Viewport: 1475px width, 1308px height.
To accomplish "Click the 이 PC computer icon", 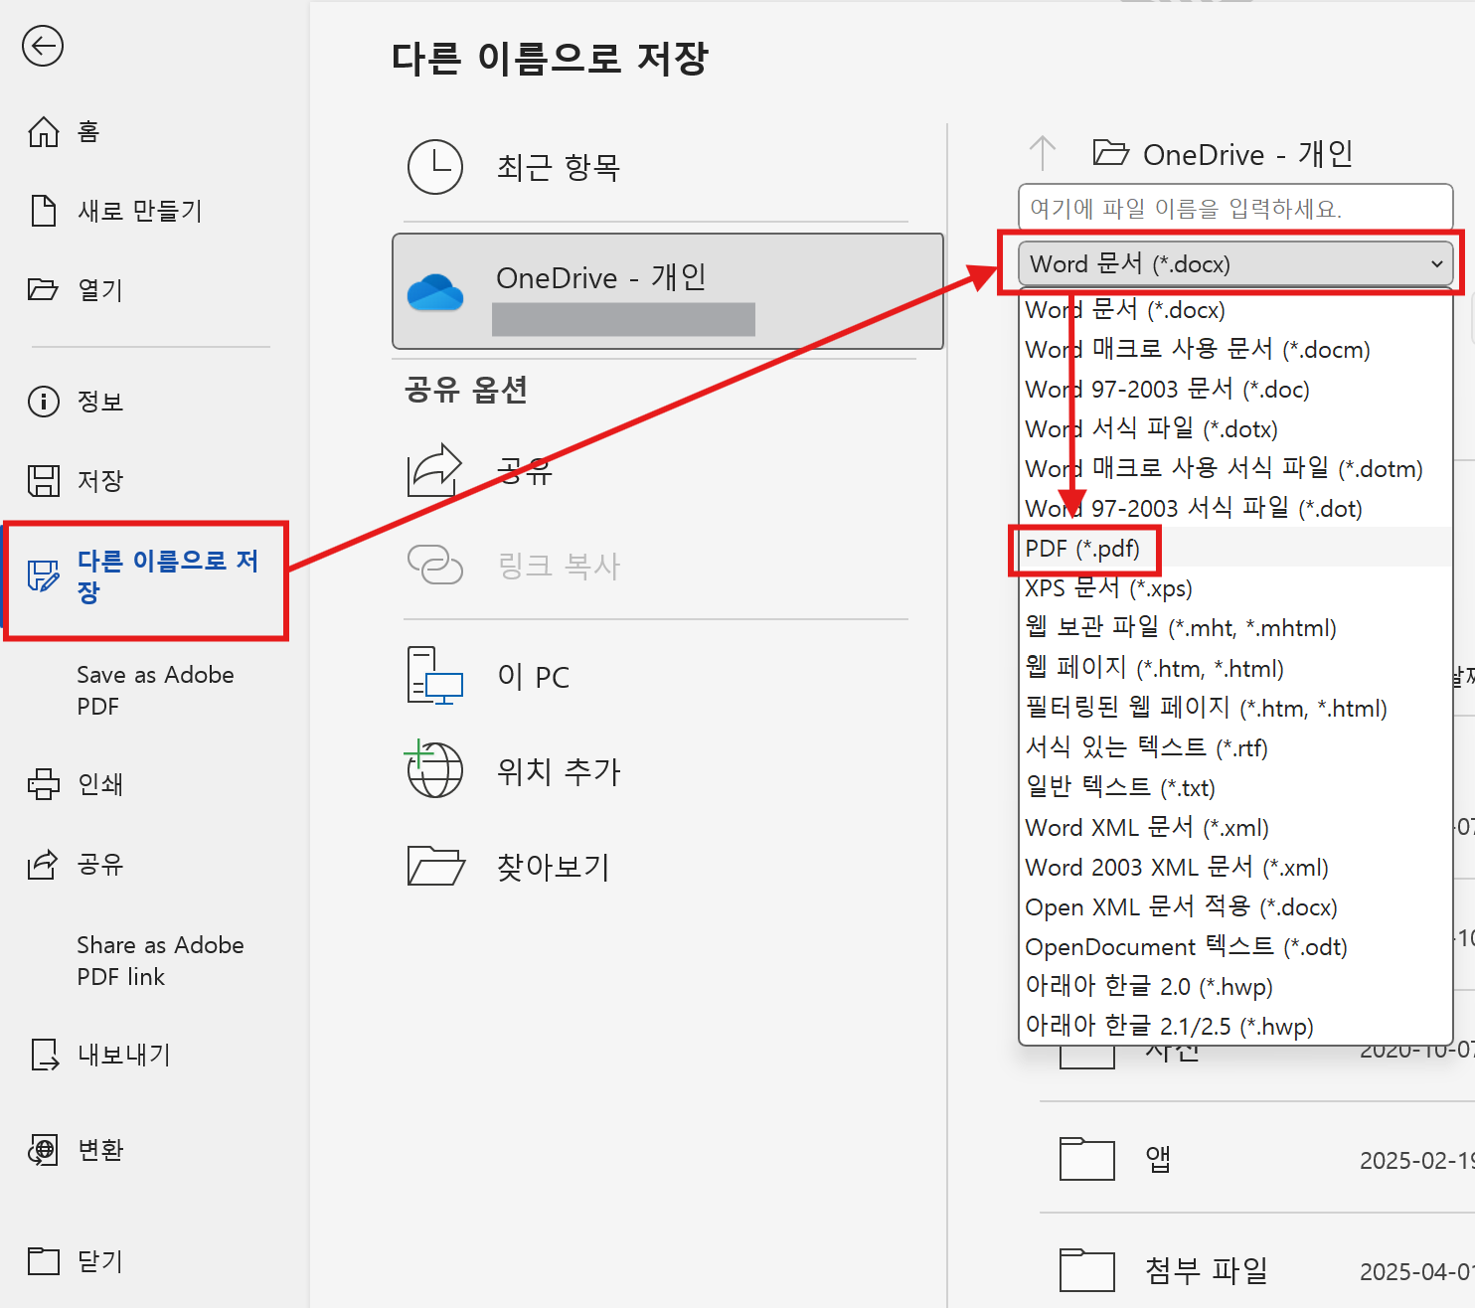I will [435, 676].
